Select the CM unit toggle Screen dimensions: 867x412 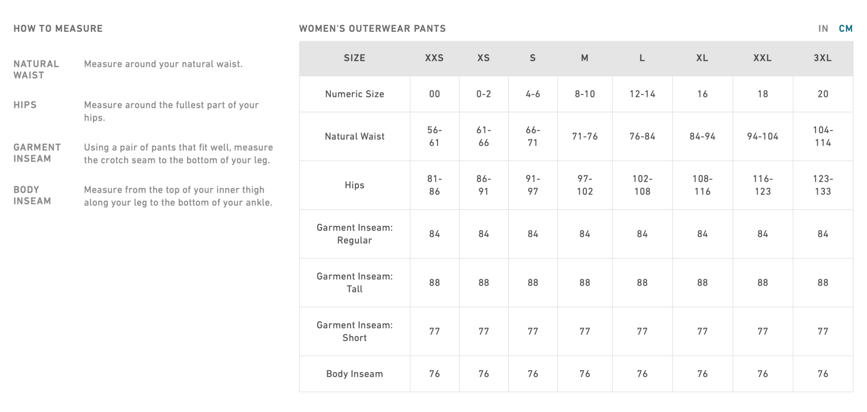pos(846,28)
